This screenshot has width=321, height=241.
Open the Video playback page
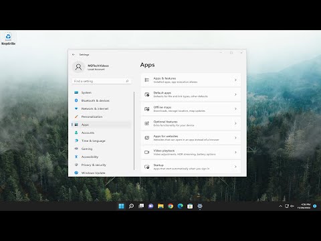coord(191,152)
